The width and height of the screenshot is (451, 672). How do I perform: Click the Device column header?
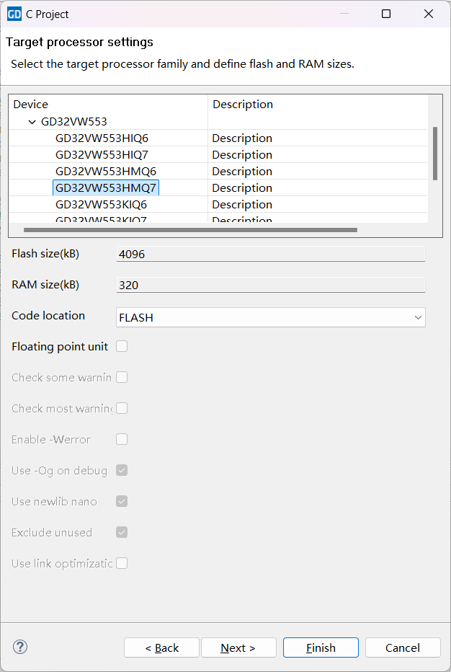(108, 105)
